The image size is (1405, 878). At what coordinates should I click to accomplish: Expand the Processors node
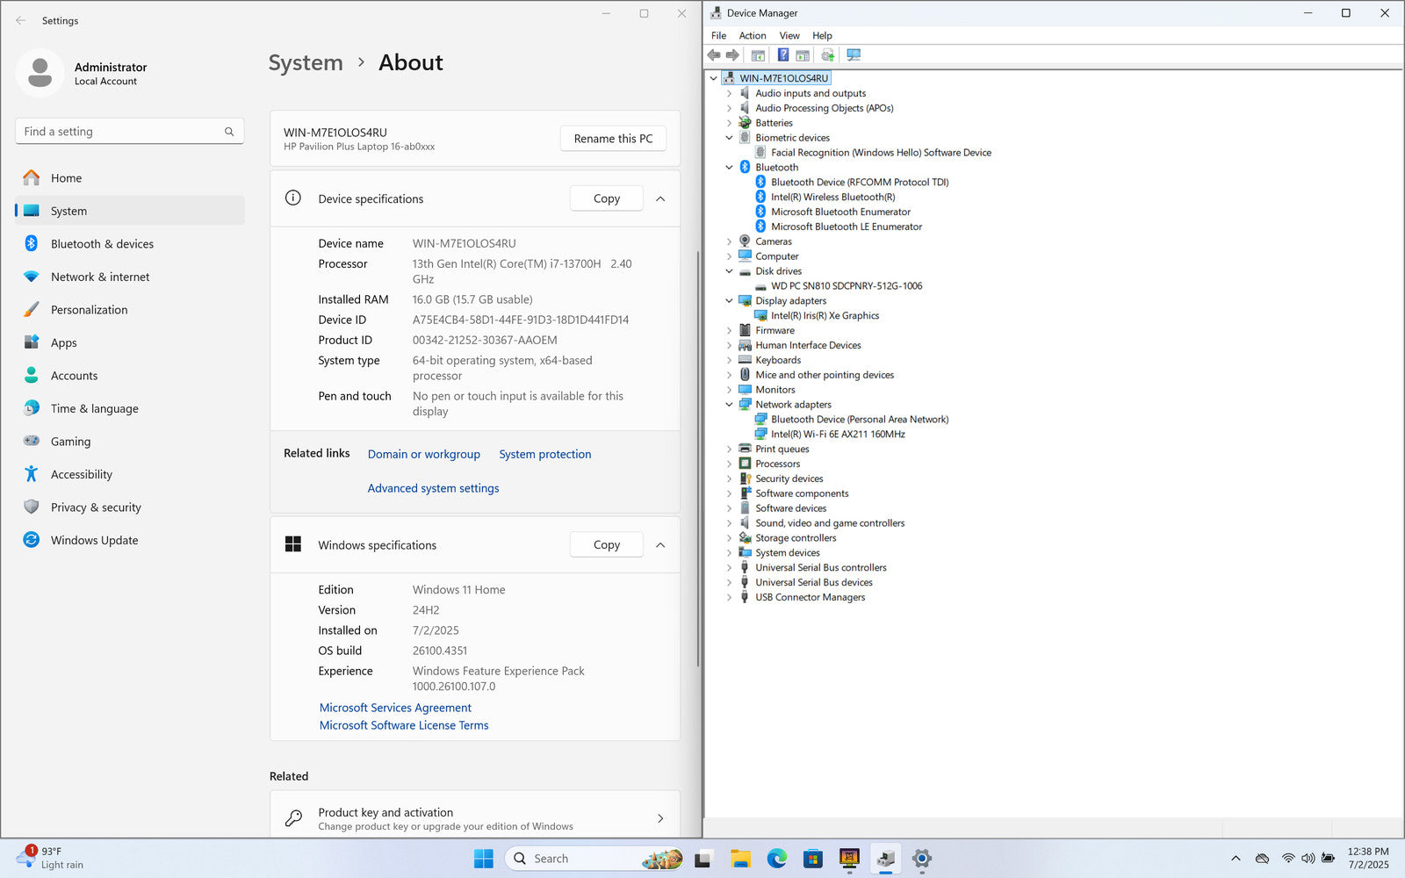[x=729, y=464]
